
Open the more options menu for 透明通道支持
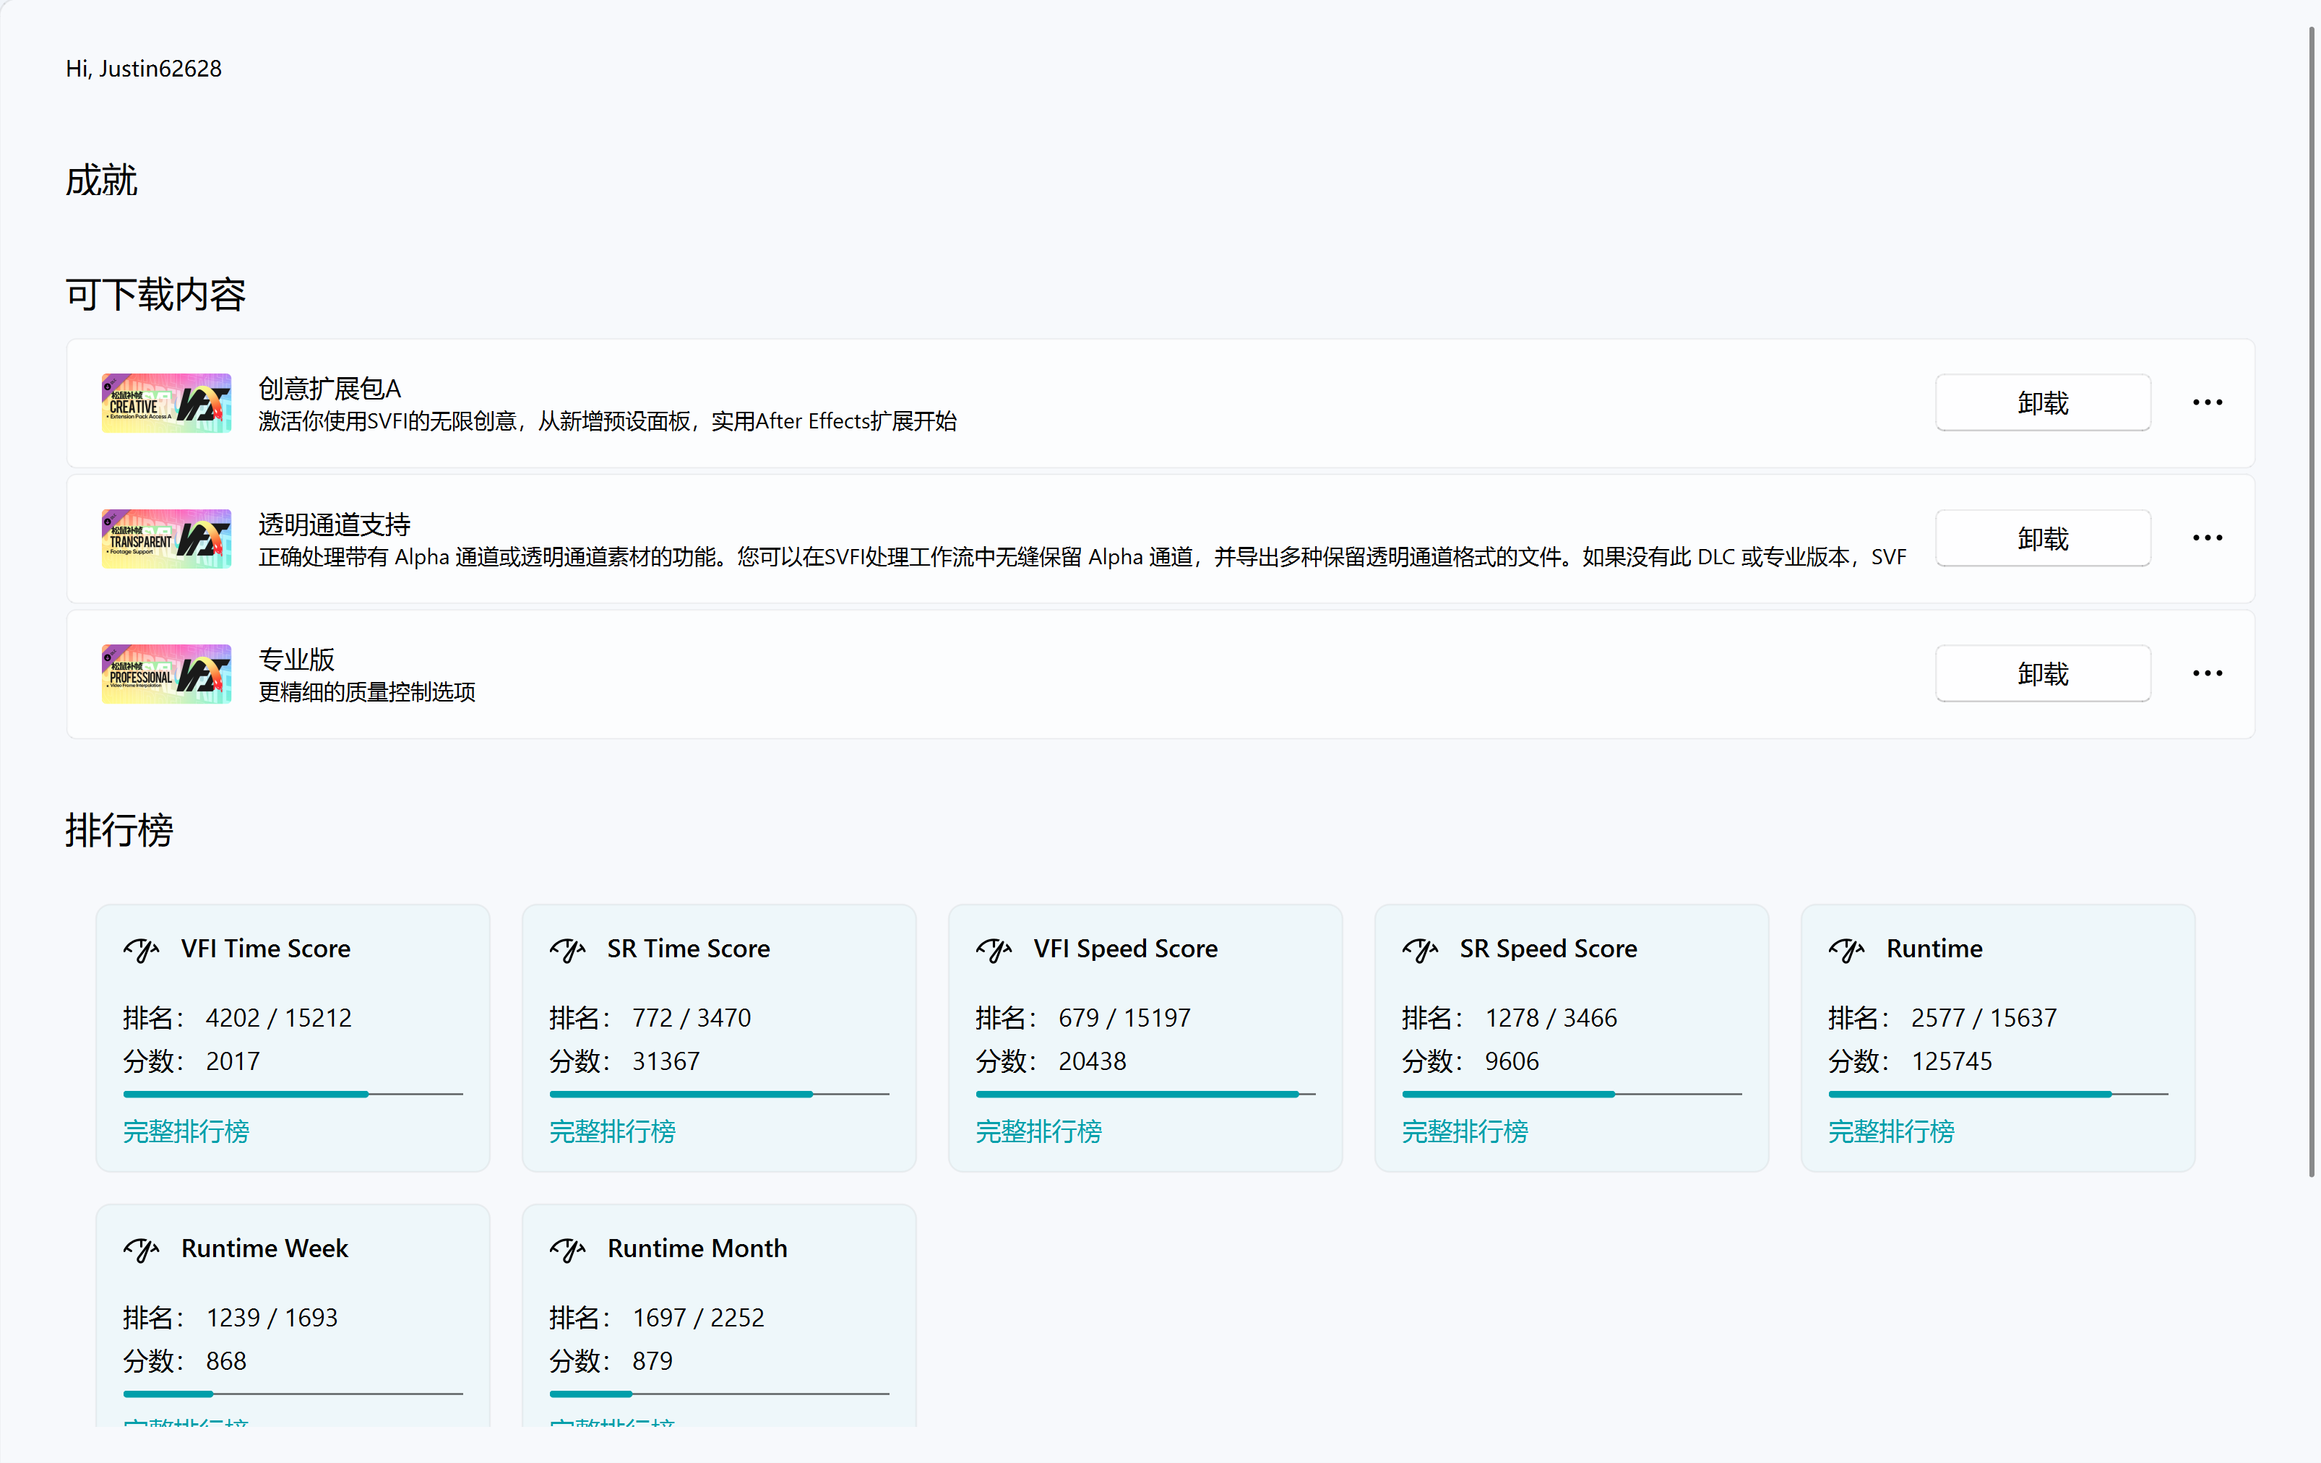[x=2208, y=538]
